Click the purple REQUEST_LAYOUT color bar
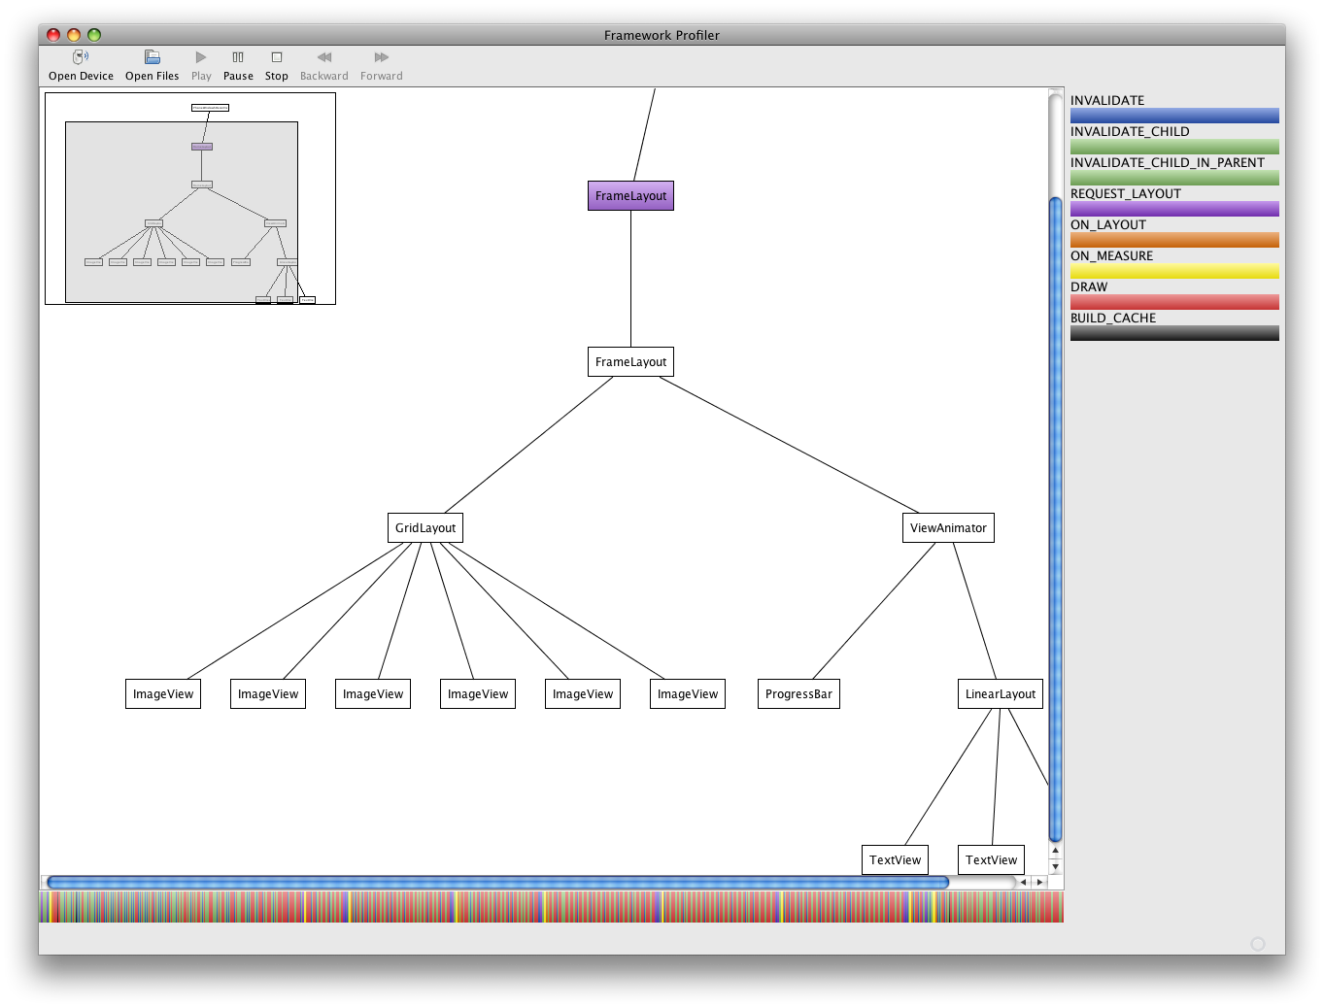Image resolution: width=1324 pixels, height=1008 pixels. click(x=1174, y=209)
